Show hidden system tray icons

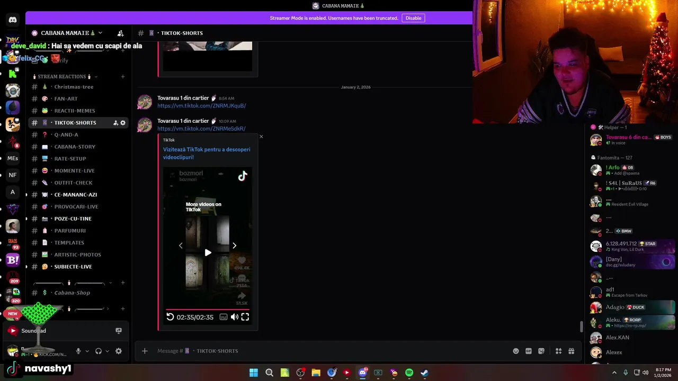click(614, 373)
